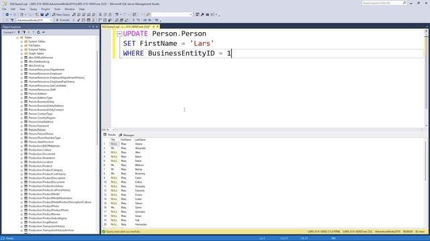The image size is (430, 241).
Task: Open the Query menu
Action: click(33, 9)
